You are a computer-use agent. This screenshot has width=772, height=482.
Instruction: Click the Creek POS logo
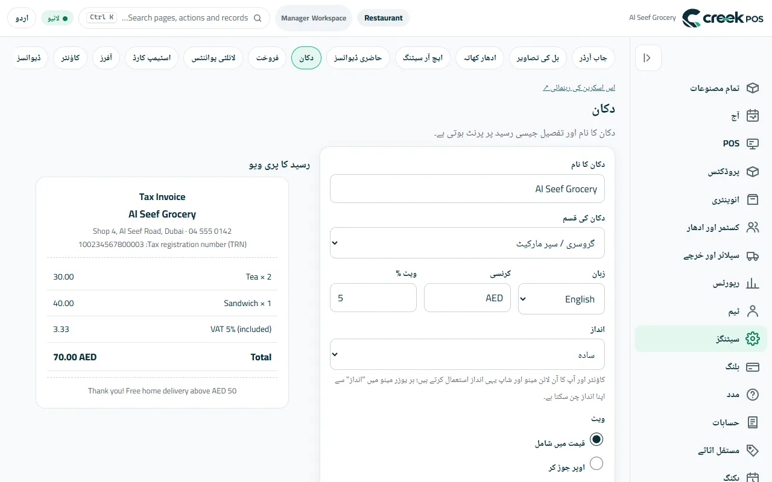pyautogui.click(x=722, y=18)
